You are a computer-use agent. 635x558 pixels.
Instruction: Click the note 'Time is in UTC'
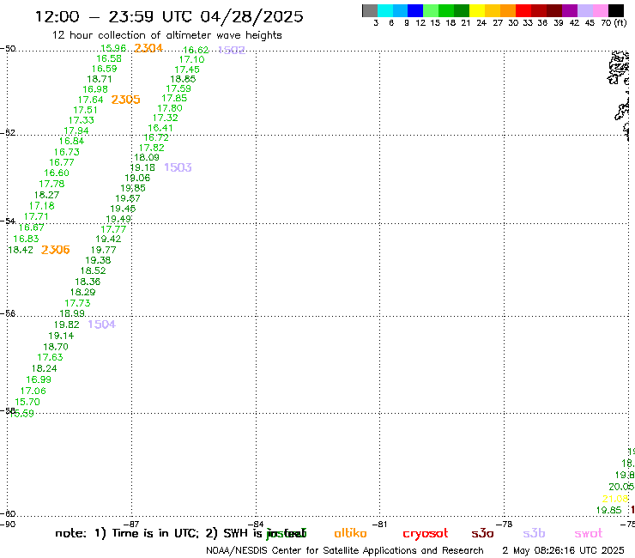pos(155,533)
